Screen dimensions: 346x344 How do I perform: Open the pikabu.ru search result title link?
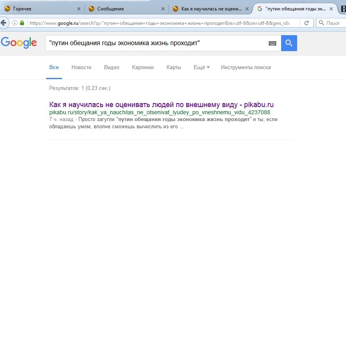pos(161,105)
